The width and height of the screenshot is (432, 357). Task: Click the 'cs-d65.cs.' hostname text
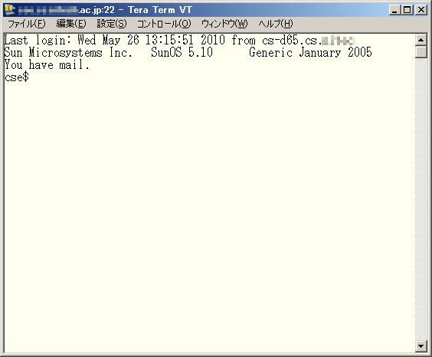293,40
